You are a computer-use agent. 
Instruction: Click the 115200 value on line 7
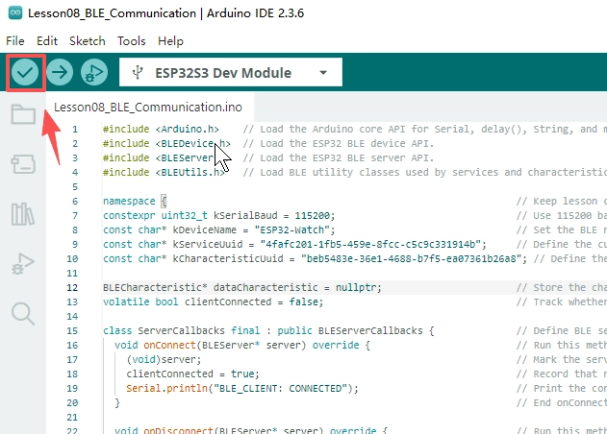click(x=312, y=216)
